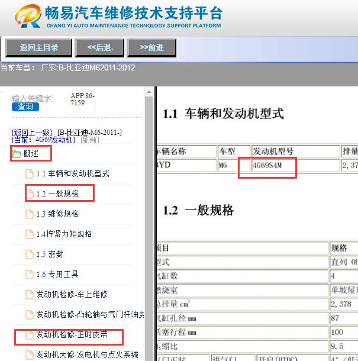Collapse the 概述 tree folder
The image size is (358, 361).
(31, 153)
